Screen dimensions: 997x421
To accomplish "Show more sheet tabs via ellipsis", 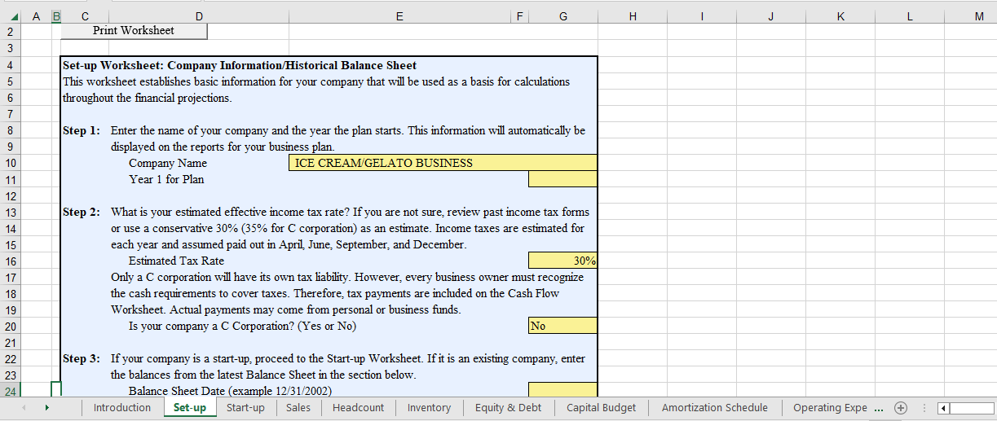I will click(878, 408).
